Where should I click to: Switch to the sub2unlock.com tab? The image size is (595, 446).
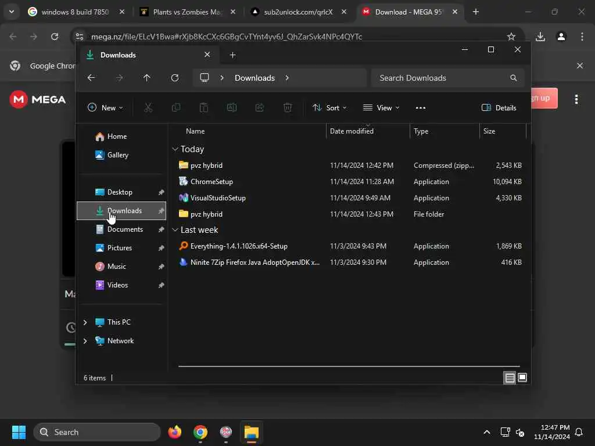click(299, 12)
